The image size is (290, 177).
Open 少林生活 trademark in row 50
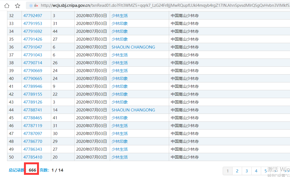point(120,157)
